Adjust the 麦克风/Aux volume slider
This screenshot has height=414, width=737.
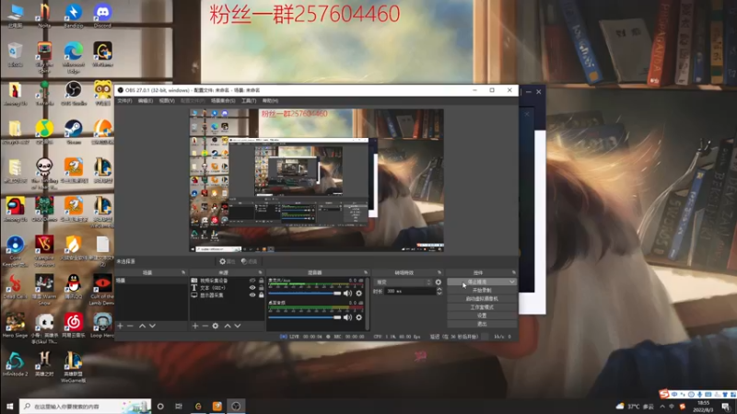[x=305, y=293]
